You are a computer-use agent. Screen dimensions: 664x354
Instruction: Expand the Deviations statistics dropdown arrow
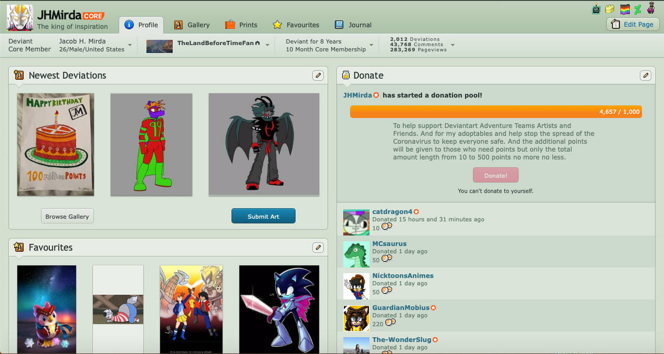[452, 45]
